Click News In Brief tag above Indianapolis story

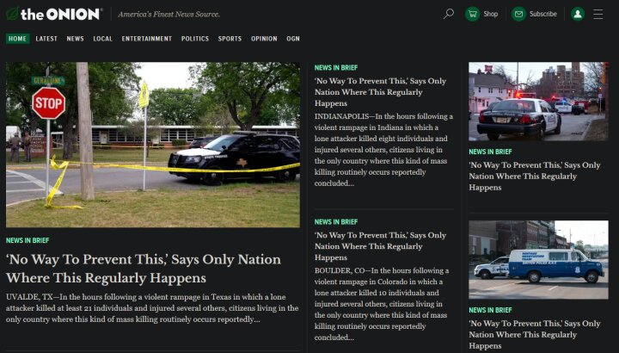coord(336,68)
